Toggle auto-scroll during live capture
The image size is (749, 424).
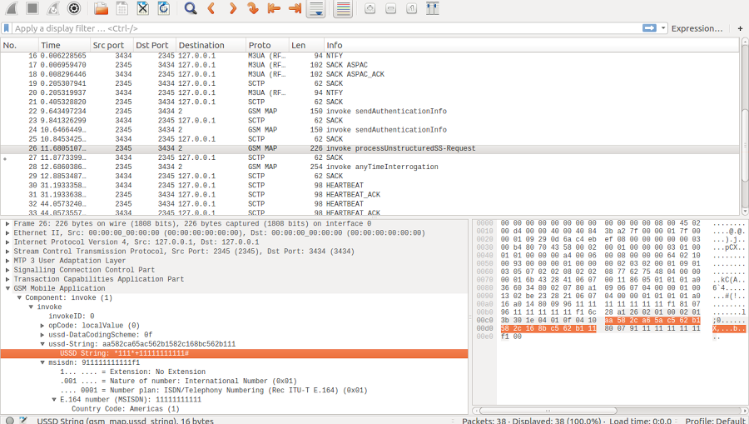coord(315,8)
